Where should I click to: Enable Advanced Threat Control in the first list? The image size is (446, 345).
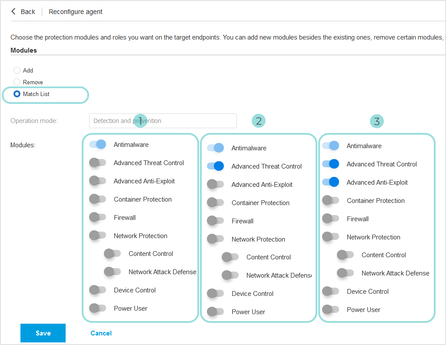pyautogui.click(x=98, y=163)
